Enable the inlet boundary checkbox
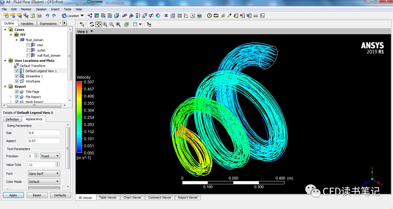 [x=28, y=45]
